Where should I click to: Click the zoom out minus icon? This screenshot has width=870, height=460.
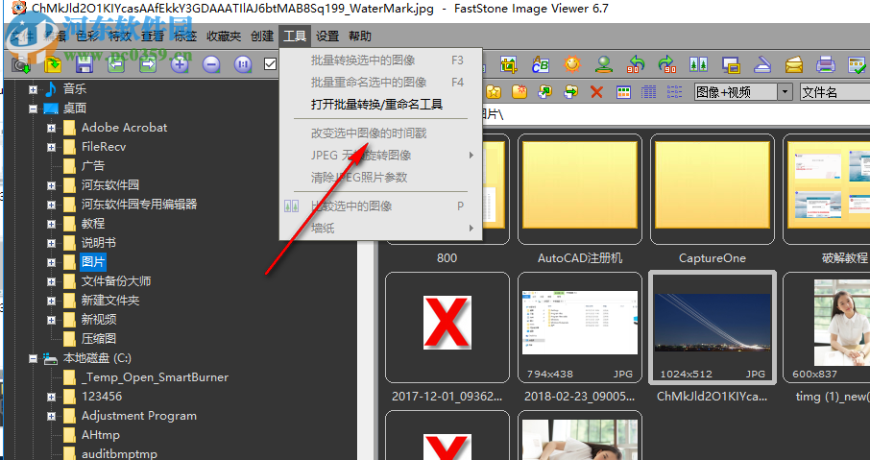(211, 64)
